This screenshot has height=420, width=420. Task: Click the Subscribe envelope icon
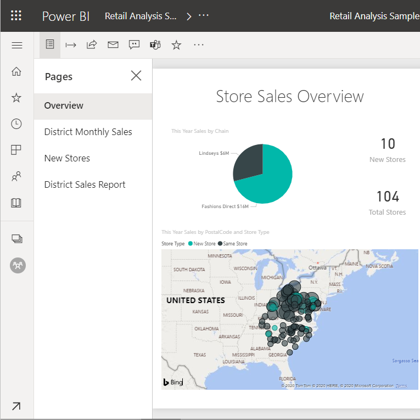[x=113, y=44]
